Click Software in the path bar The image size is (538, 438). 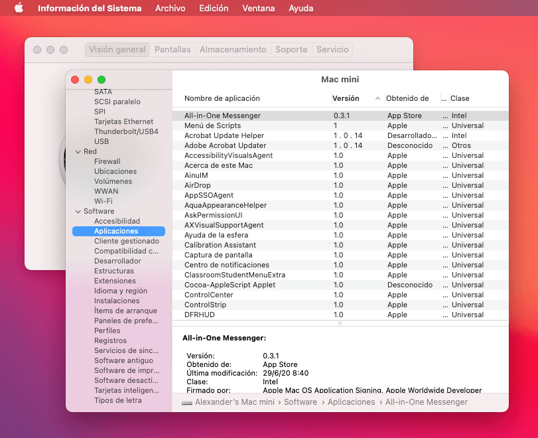[x=301, y=402]
